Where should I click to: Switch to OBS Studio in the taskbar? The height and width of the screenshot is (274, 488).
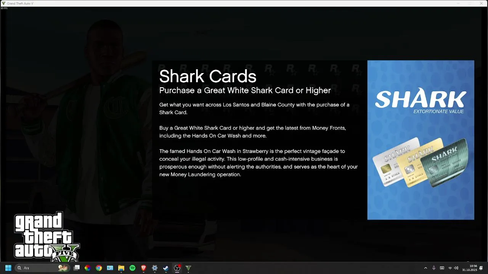coord(177,268)
